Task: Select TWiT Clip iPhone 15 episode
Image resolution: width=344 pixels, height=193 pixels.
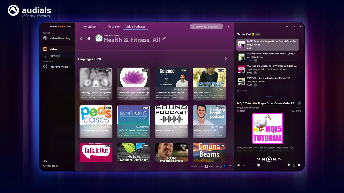Action: coord(267,82)
